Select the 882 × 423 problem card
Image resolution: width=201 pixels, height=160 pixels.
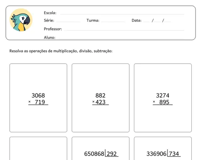coord(100,98)
